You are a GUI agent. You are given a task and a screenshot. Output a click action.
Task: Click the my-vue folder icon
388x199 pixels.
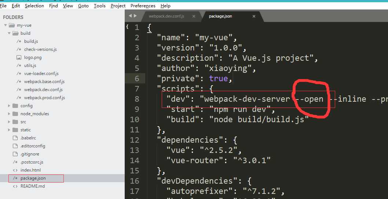coord(12,25)
